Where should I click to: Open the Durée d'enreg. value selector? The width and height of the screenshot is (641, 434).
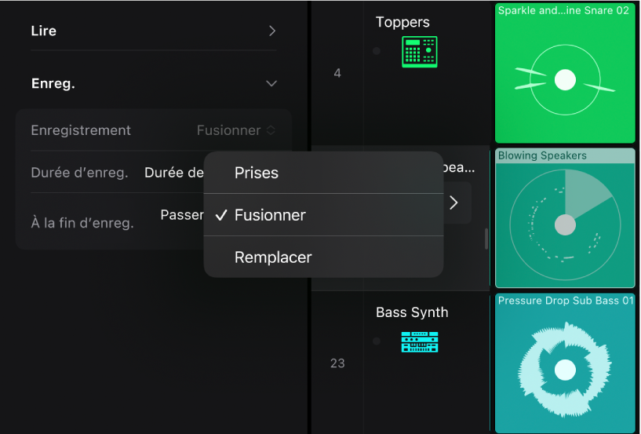coord(174,173)
